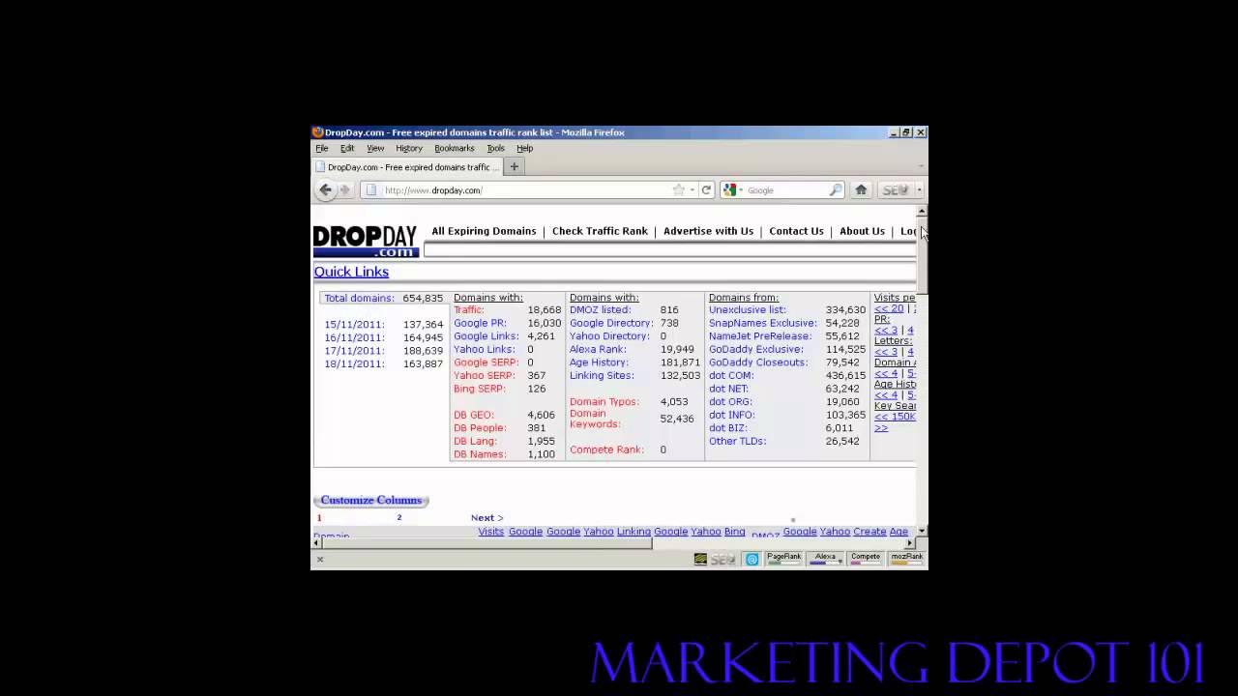Image resolution: width=1238 pixels, height=696 pixels.
Task: Reload the page with the refresh icon
Action: [706, 190]
